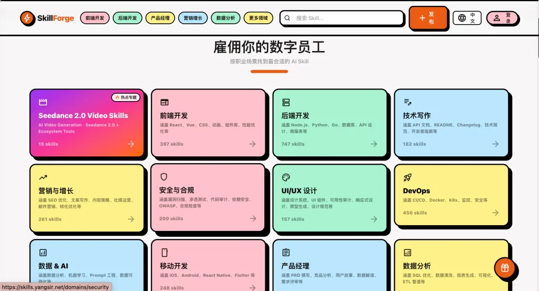This screenshot has height=291, width=539.
Task: Click the 热点专题 badge
Action: pyautogui.click(x=126, y=97)
